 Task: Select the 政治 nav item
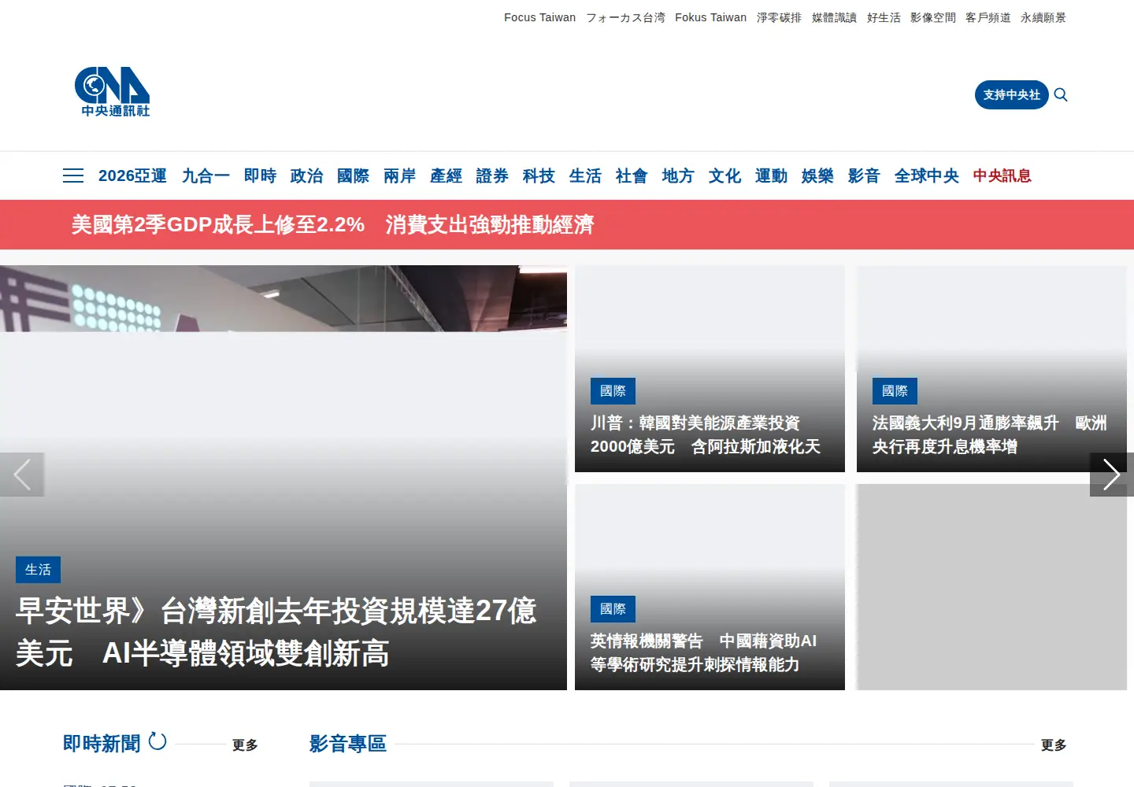pyautogui.click(x=306, y=176)
